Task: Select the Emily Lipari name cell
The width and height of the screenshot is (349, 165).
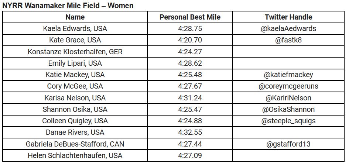Action: [75, 63]
